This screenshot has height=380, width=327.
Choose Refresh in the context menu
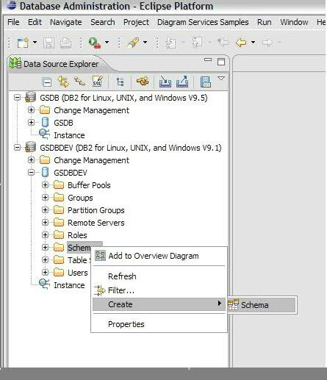(159, 276)
